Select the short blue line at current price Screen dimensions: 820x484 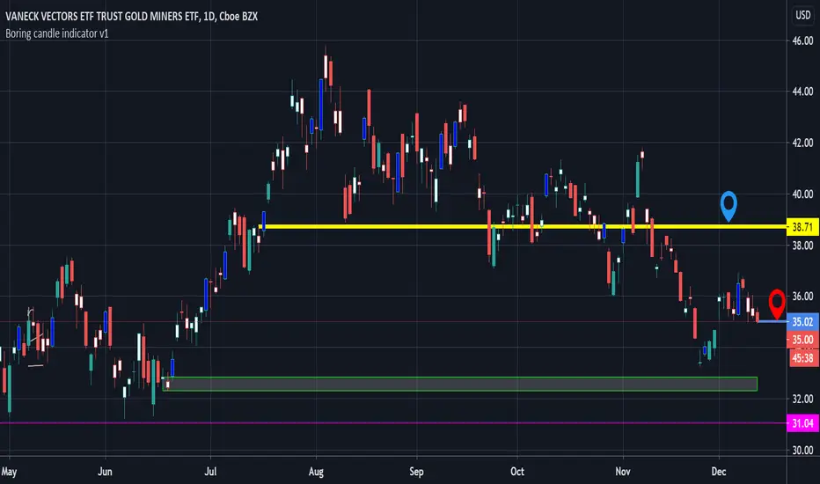point(772,320)
